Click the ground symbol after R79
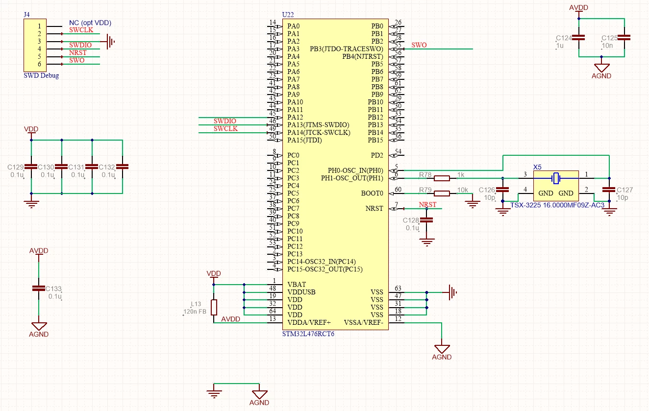Image resolution: width=649 pixels, height=411 pixels. coord(472,202)
